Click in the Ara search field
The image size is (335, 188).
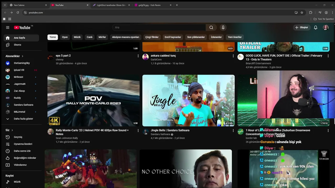pos(159,27)
